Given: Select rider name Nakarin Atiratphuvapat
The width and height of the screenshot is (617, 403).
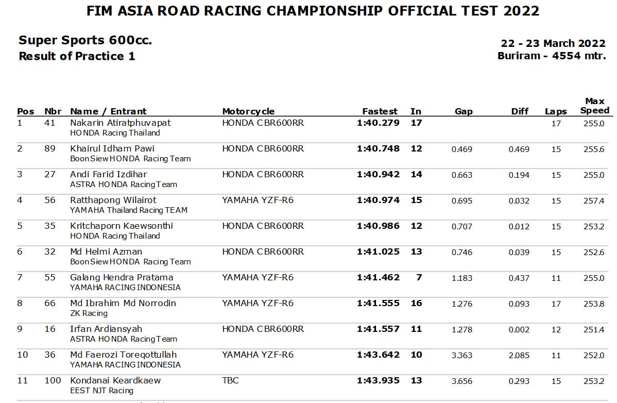Looking at the screenshot, I should 121,123.
